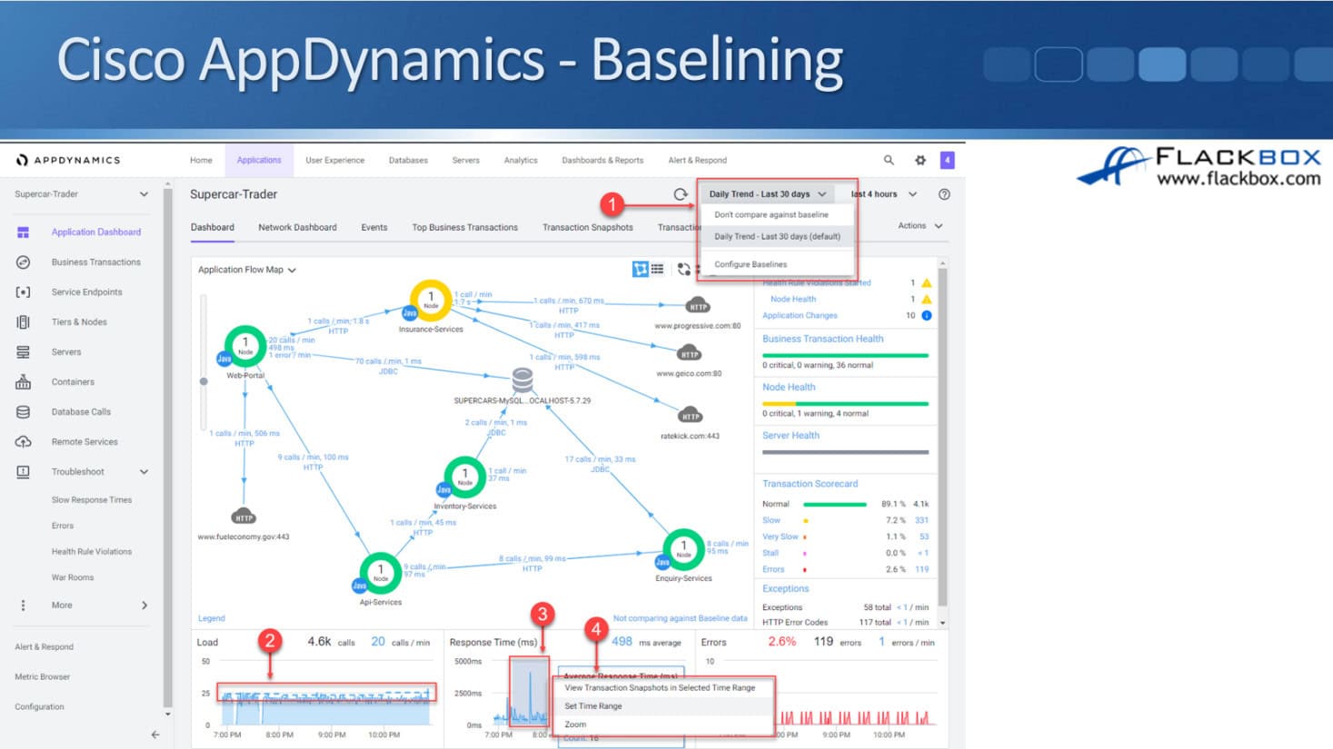The height and width of the screenshot is (749, 1333).
Task: Expand the Supercar-Trader application selector
Action: 81,194
